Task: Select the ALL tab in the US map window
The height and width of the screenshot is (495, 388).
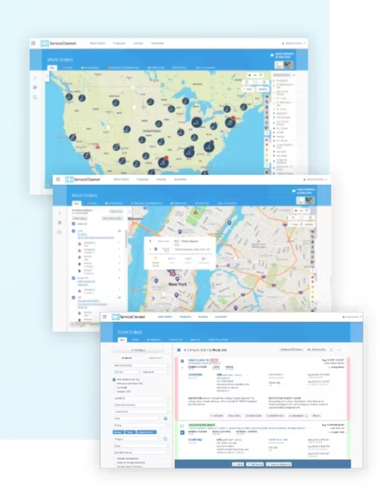Action: [x=52, y=67]
